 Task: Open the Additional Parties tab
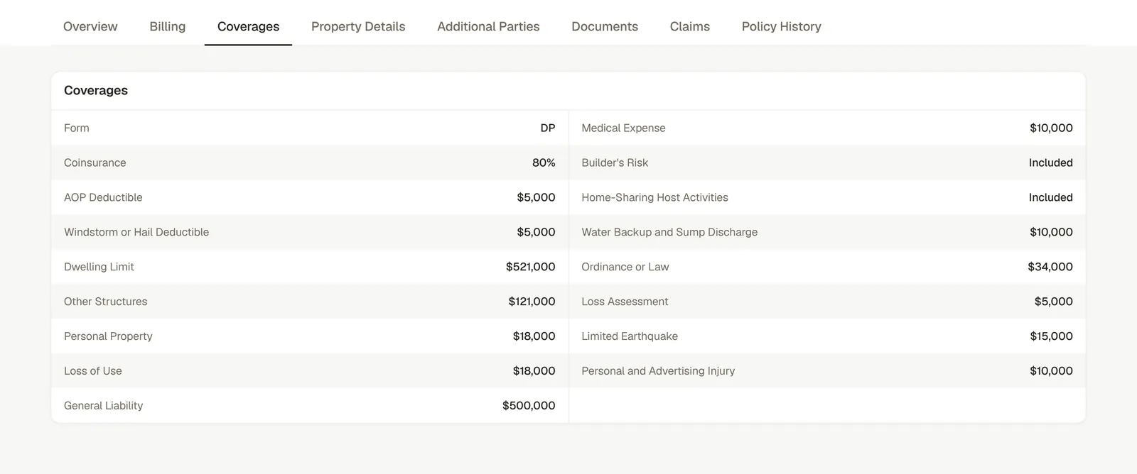point(488,26)
